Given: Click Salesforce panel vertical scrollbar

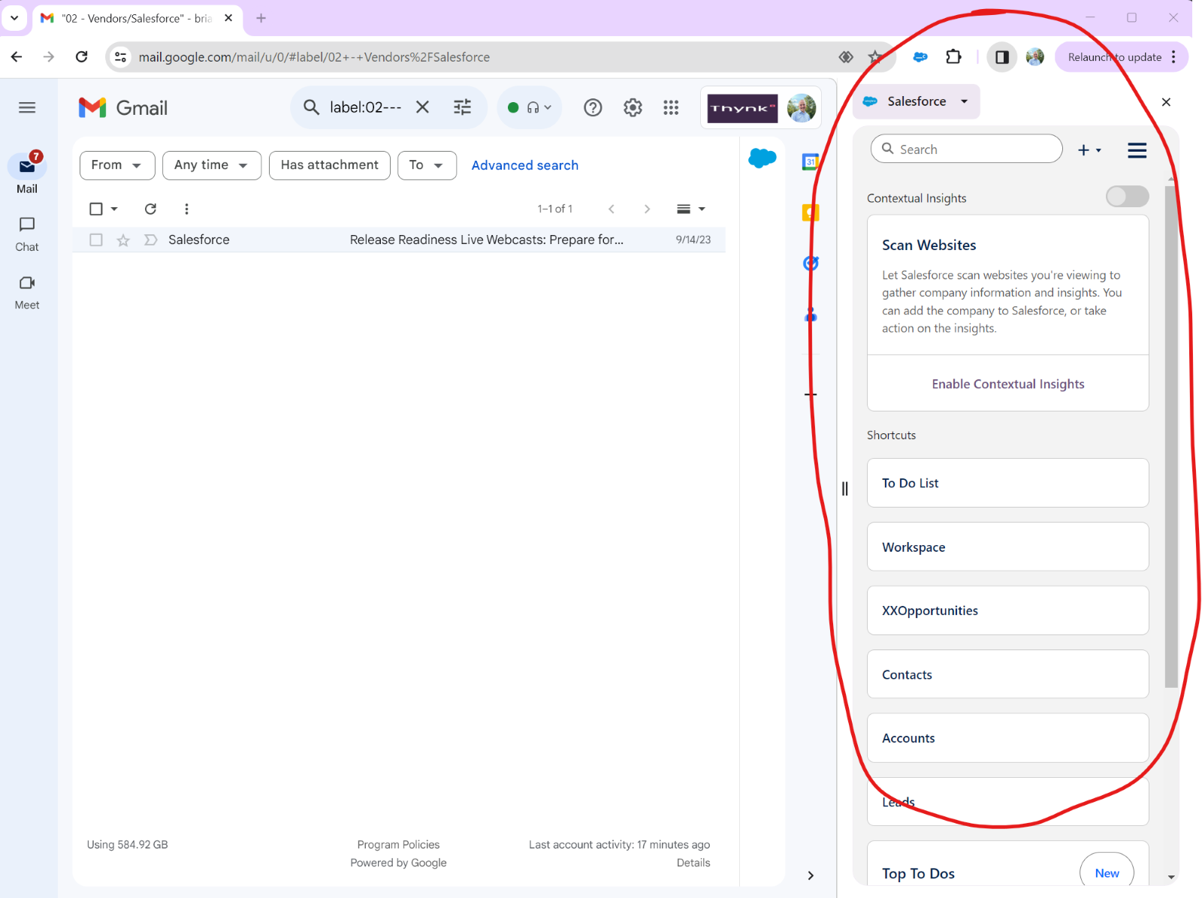Looking at the screenshot, I should click(1171, 435).
